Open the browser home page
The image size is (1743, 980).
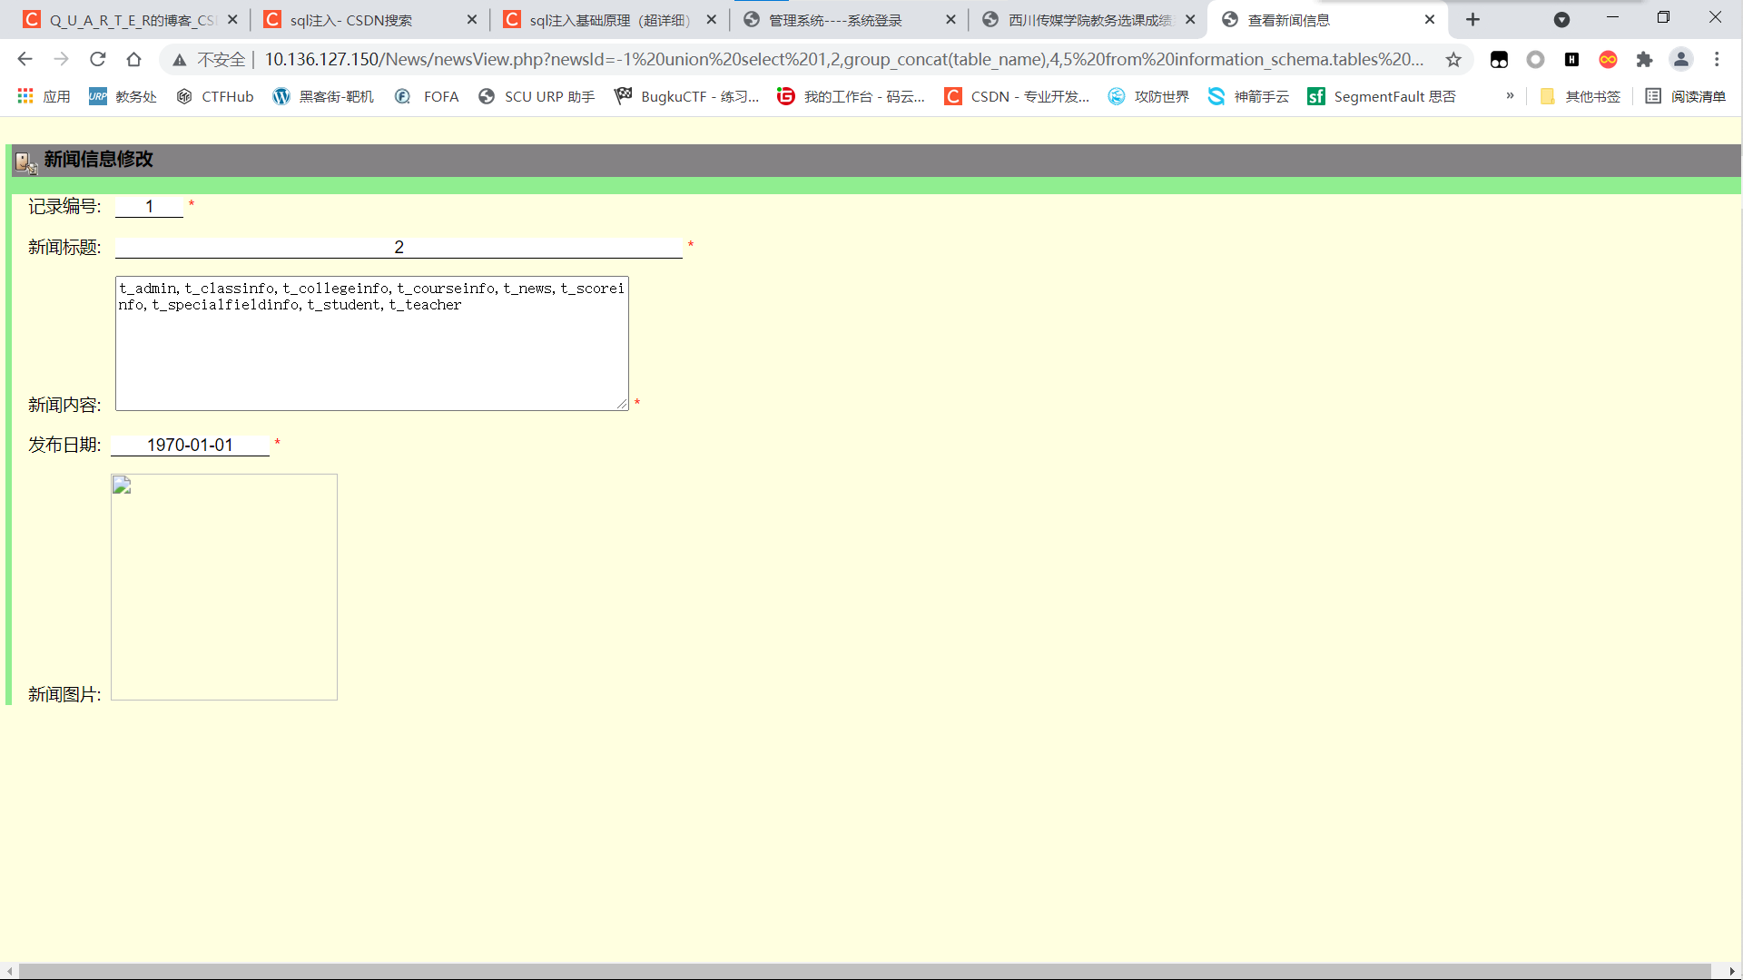[x=133, y=59]
